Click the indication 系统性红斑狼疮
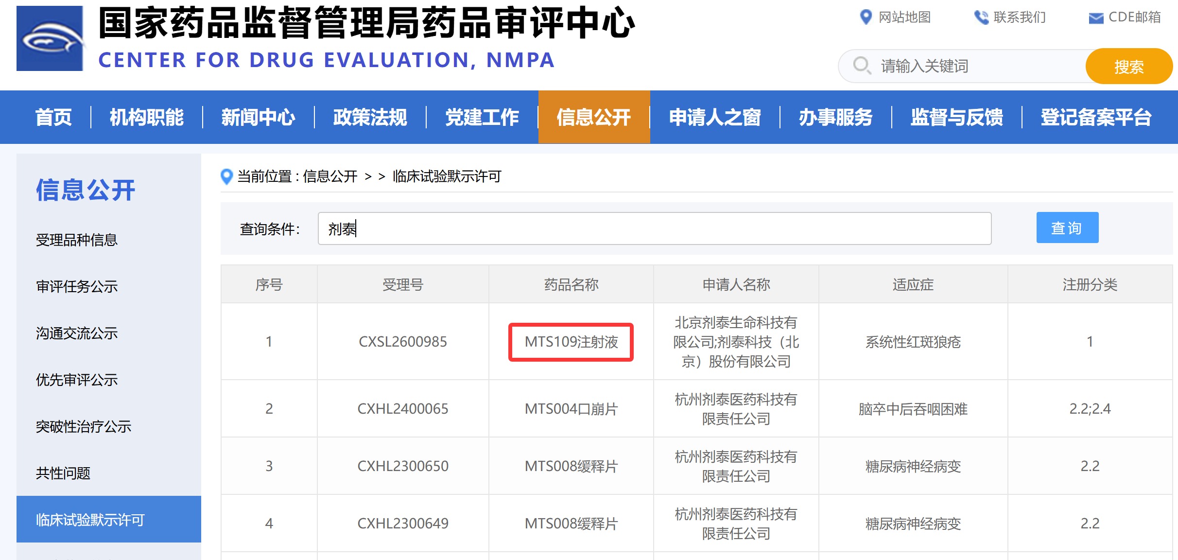The height and width of the screenshot is (560, 1178). (x=913, y=342)
